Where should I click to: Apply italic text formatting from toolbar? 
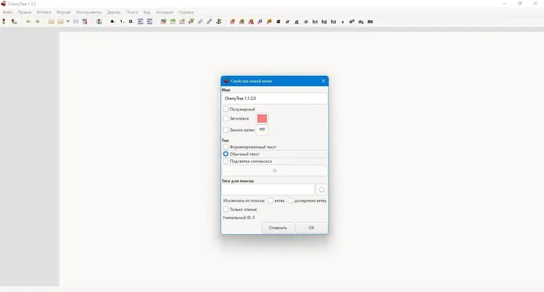287,22
